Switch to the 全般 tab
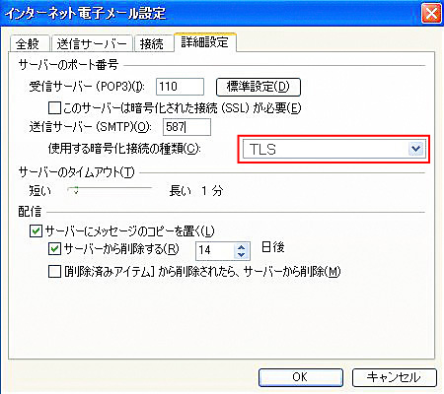 point(29,44)
